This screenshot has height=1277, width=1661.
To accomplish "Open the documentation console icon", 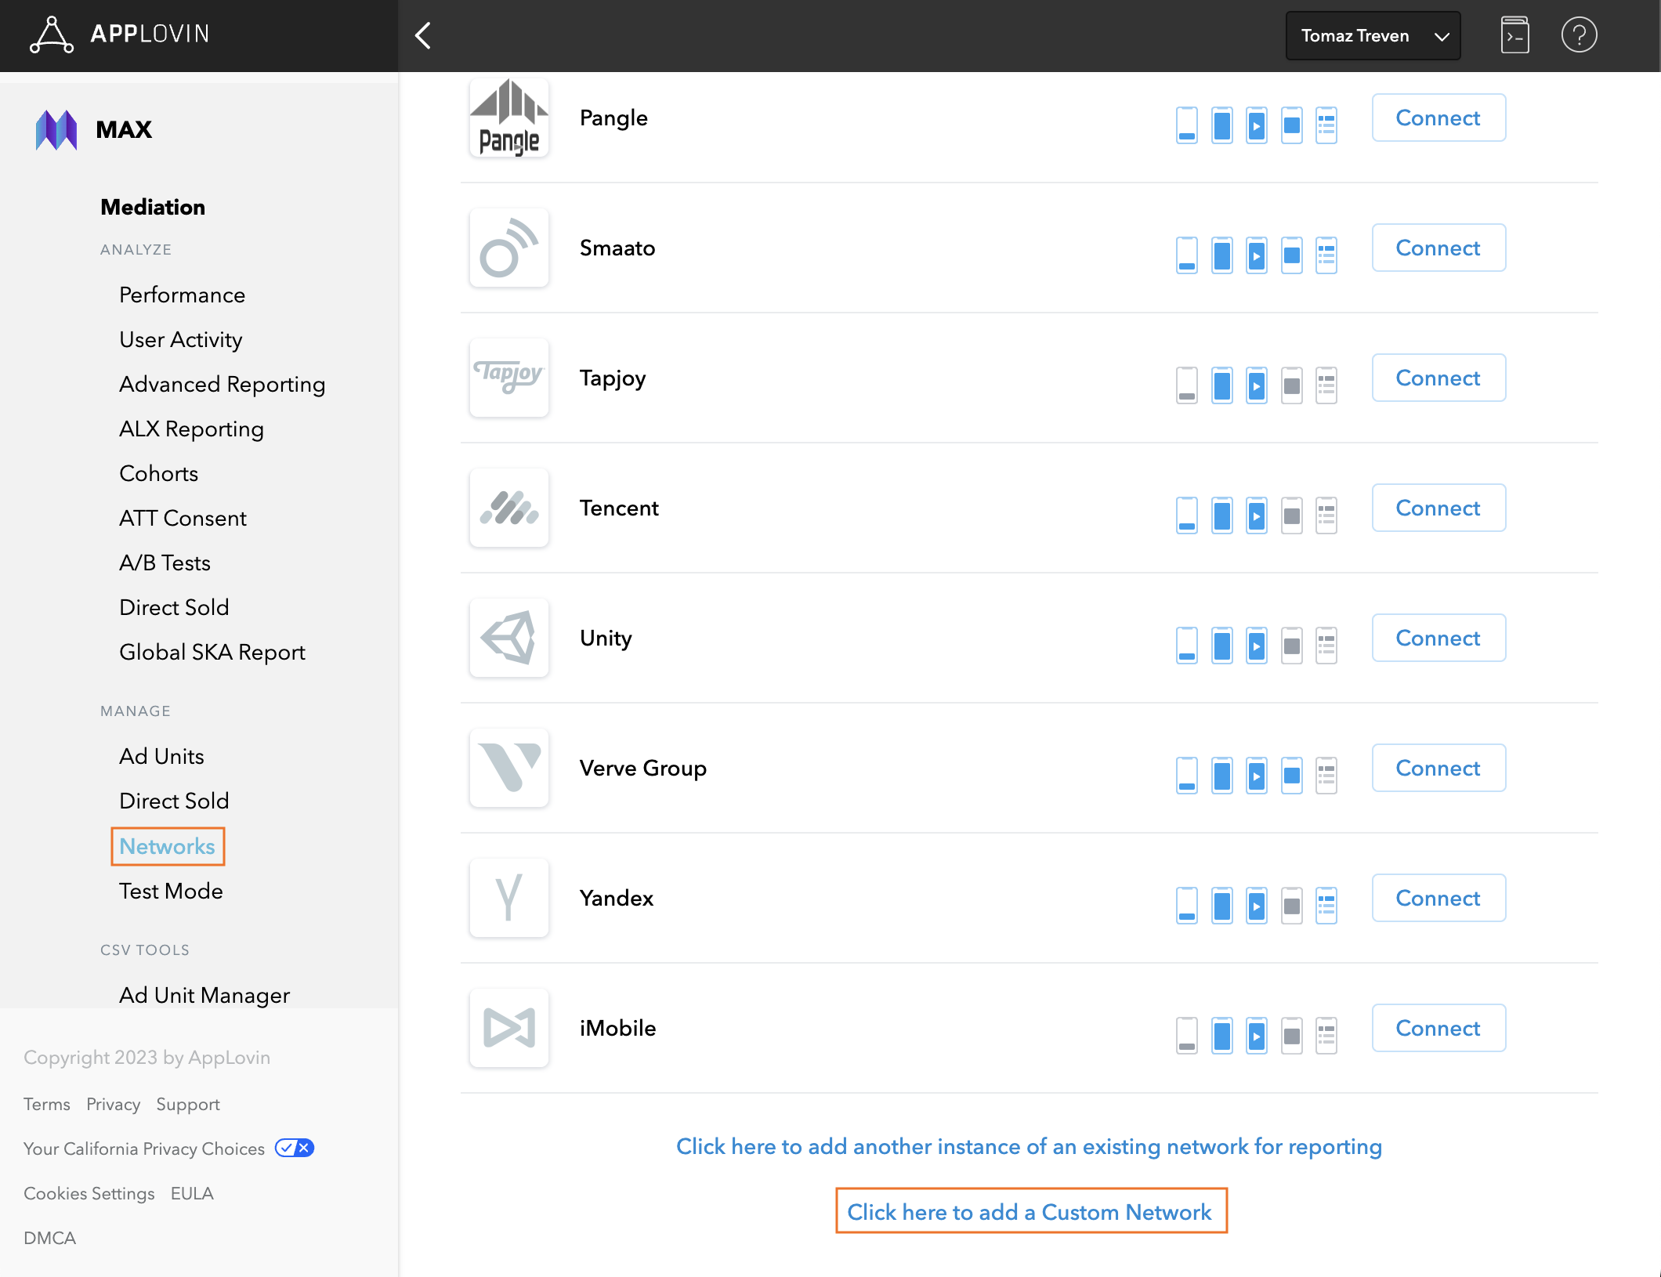I will coord(1514,35).
